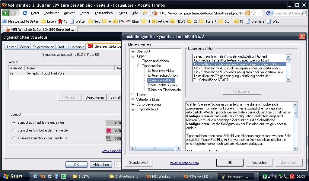Viewport: 309px width, 181px height.
Task: Click the description text scrollbar down arrow
Action: 295,148
